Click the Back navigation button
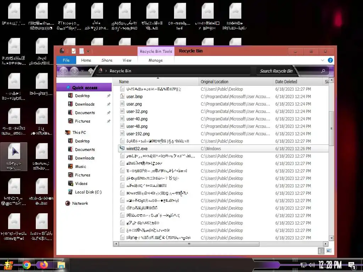Image resolution: width=363 pixels, height=272 pixels. [x=64, y=71]
